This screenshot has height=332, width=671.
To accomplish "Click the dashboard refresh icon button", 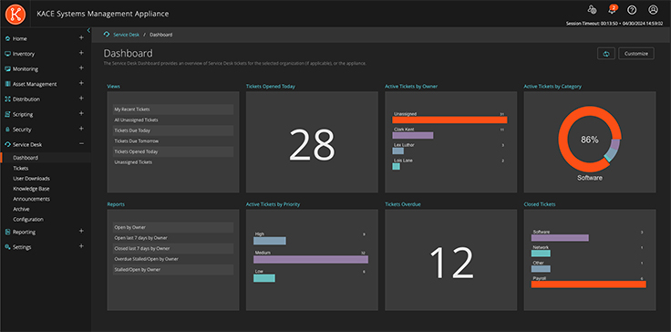I will (606, 54).
